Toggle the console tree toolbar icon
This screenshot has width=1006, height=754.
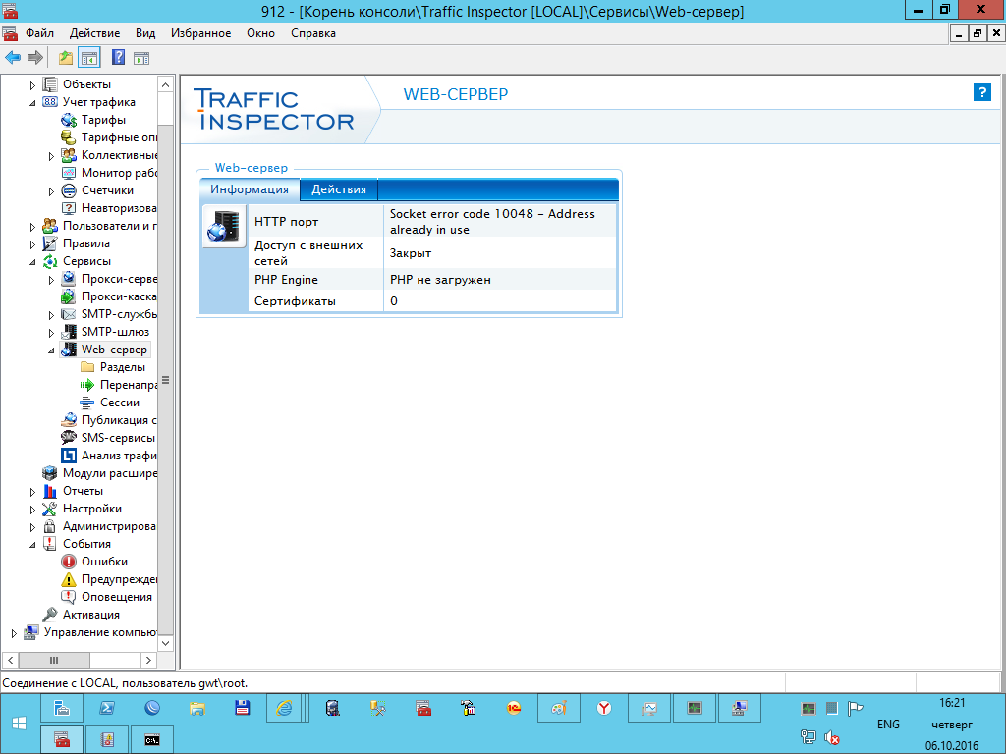click(89, 58)
